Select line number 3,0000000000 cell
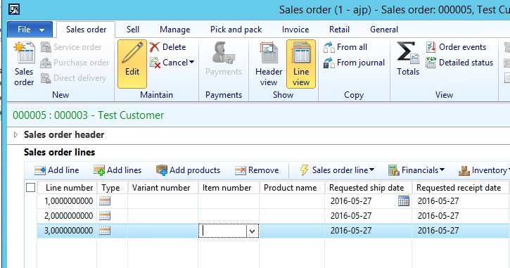Screen dimensions: 510x268 point(68,231)
